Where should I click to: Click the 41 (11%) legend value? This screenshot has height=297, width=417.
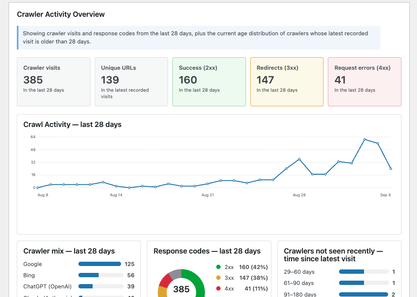256,288
